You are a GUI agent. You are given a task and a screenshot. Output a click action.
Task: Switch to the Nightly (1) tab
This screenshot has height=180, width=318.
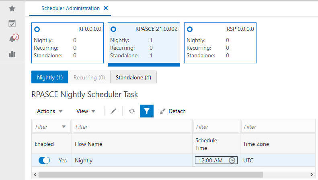point(50,77)
